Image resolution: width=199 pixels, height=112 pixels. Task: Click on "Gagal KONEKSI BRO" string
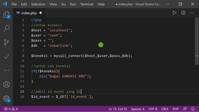(67, 76)
